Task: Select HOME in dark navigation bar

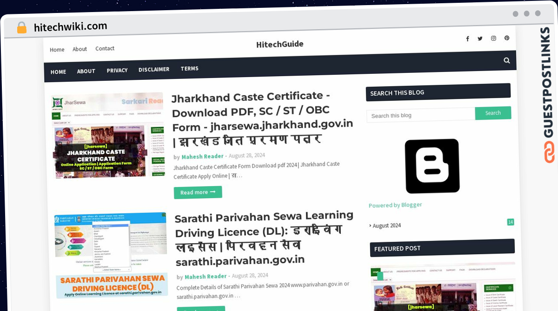Action: (58, 72)
